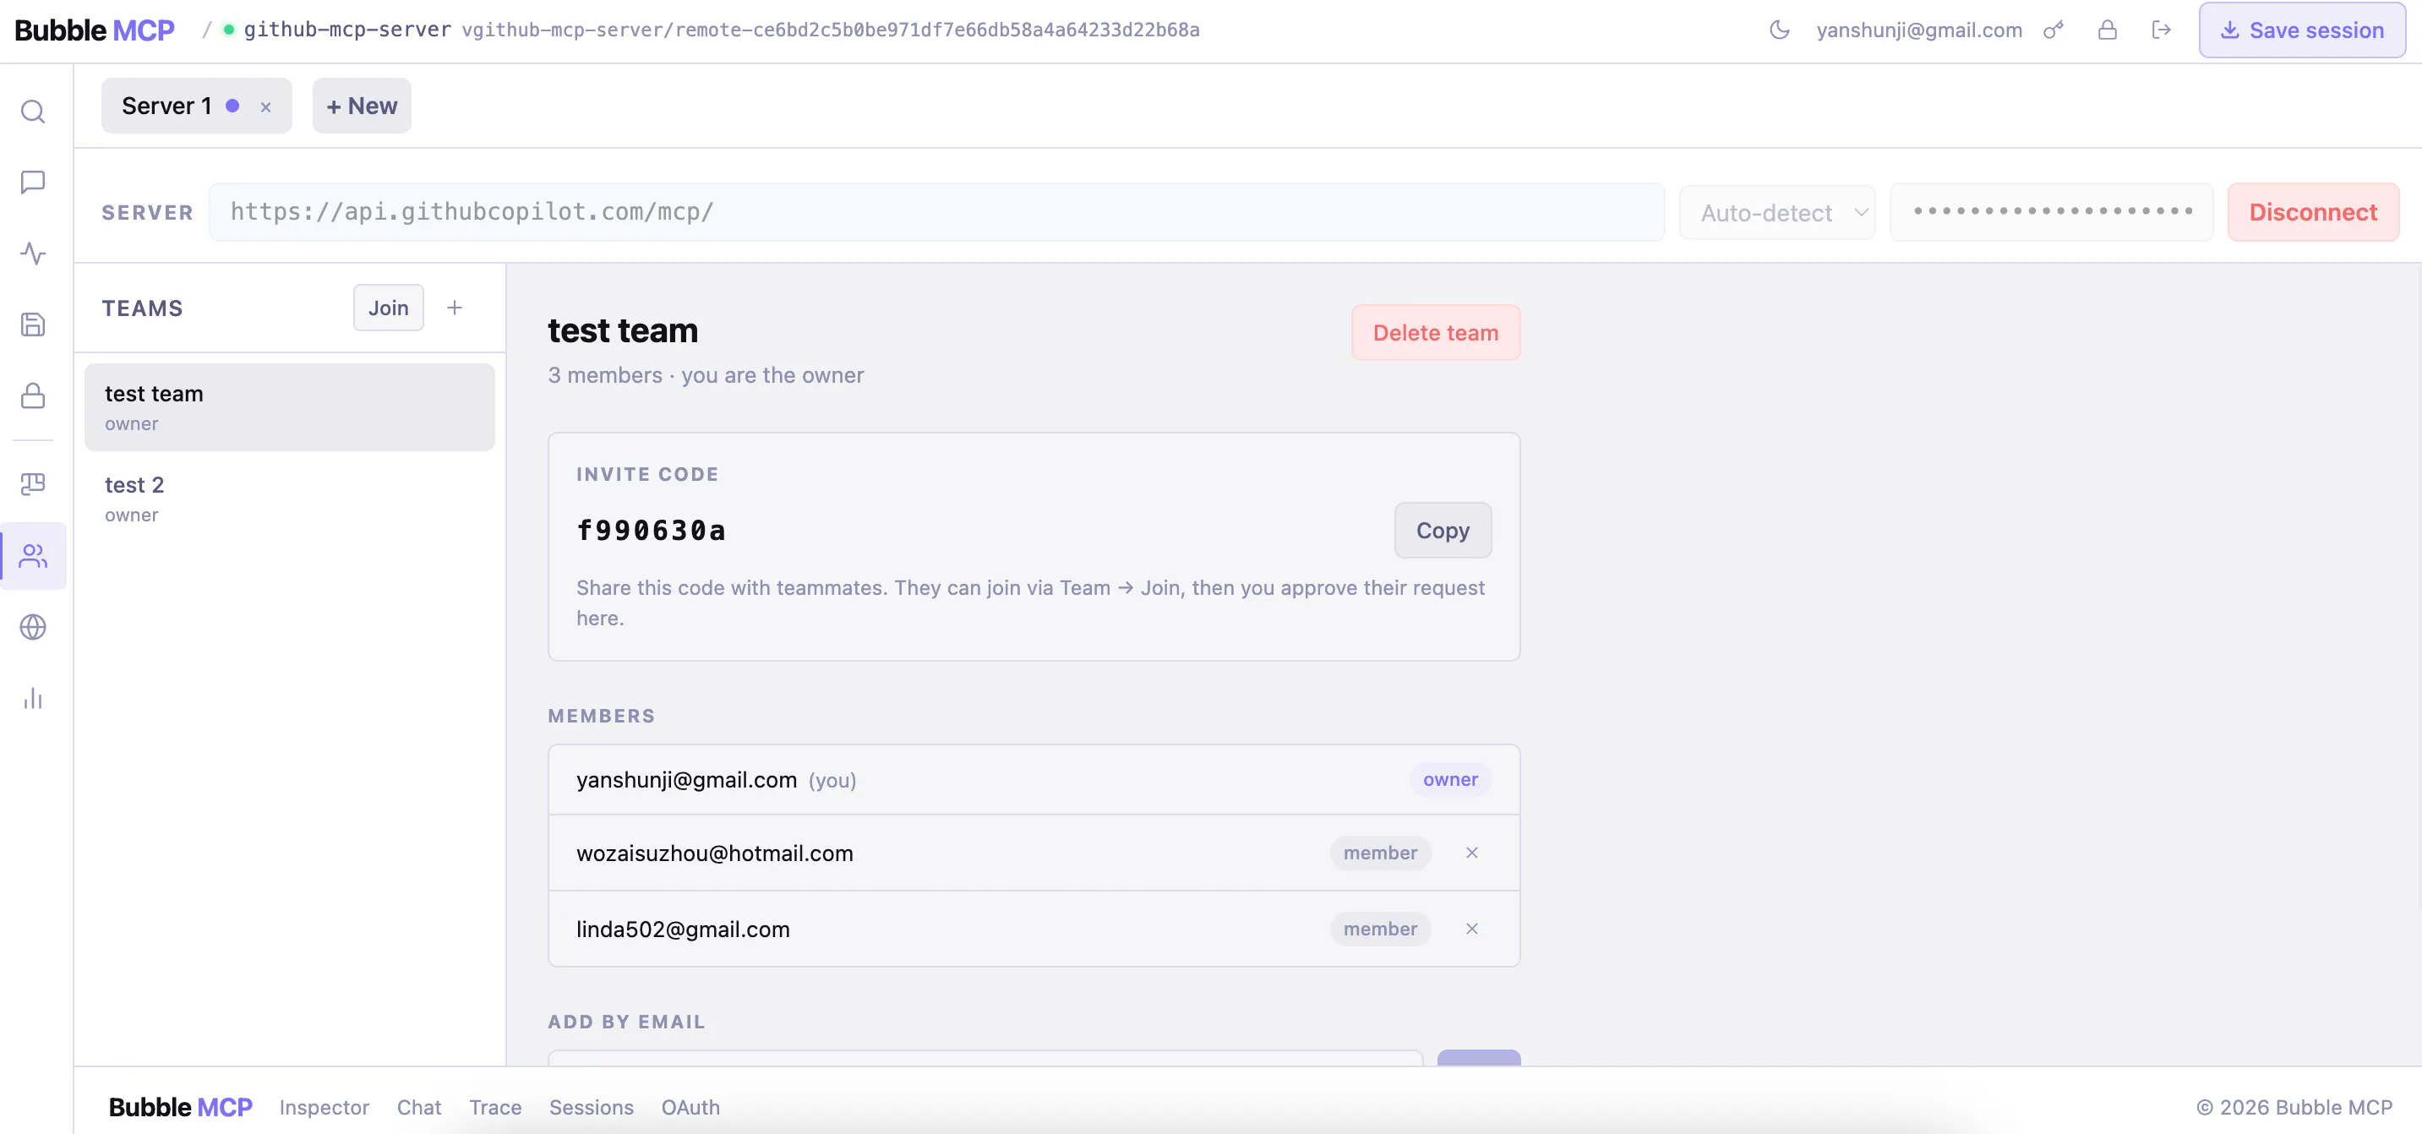Viewport: 2422px width, 1134px height.
Task: Create a new team with the plus icon
Action: [x=454, y=308]
